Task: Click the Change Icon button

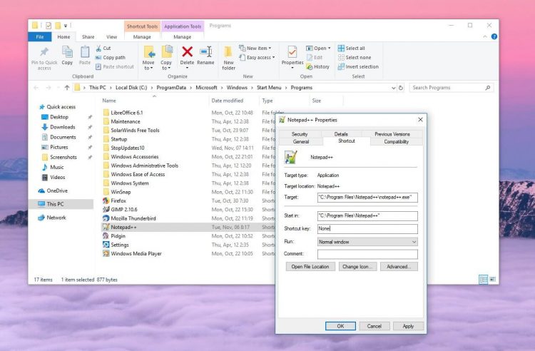Action: coord(357,267)
